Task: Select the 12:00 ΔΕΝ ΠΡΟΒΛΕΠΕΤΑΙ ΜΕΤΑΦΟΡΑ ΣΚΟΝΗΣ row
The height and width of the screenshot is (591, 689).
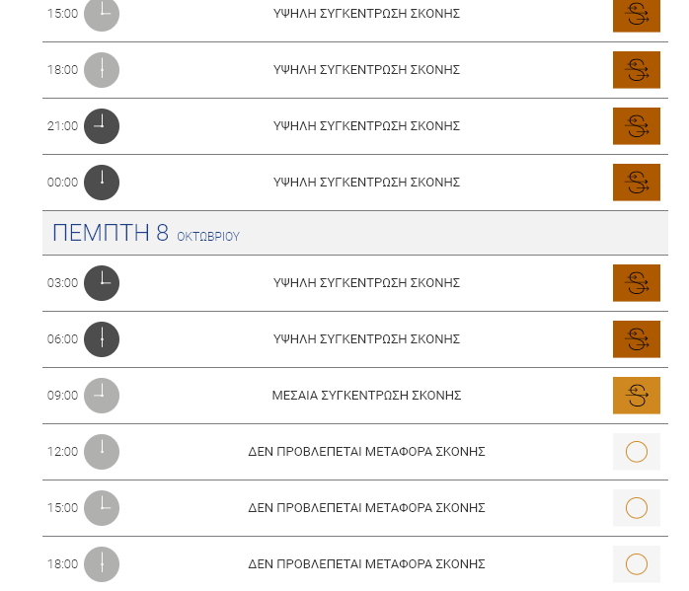Action: click(x=355, y=452)
